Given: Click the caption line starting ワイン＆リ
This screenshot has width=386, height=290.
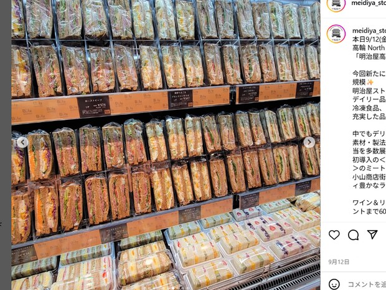Looking at the screenshot, I should [369, 203].
